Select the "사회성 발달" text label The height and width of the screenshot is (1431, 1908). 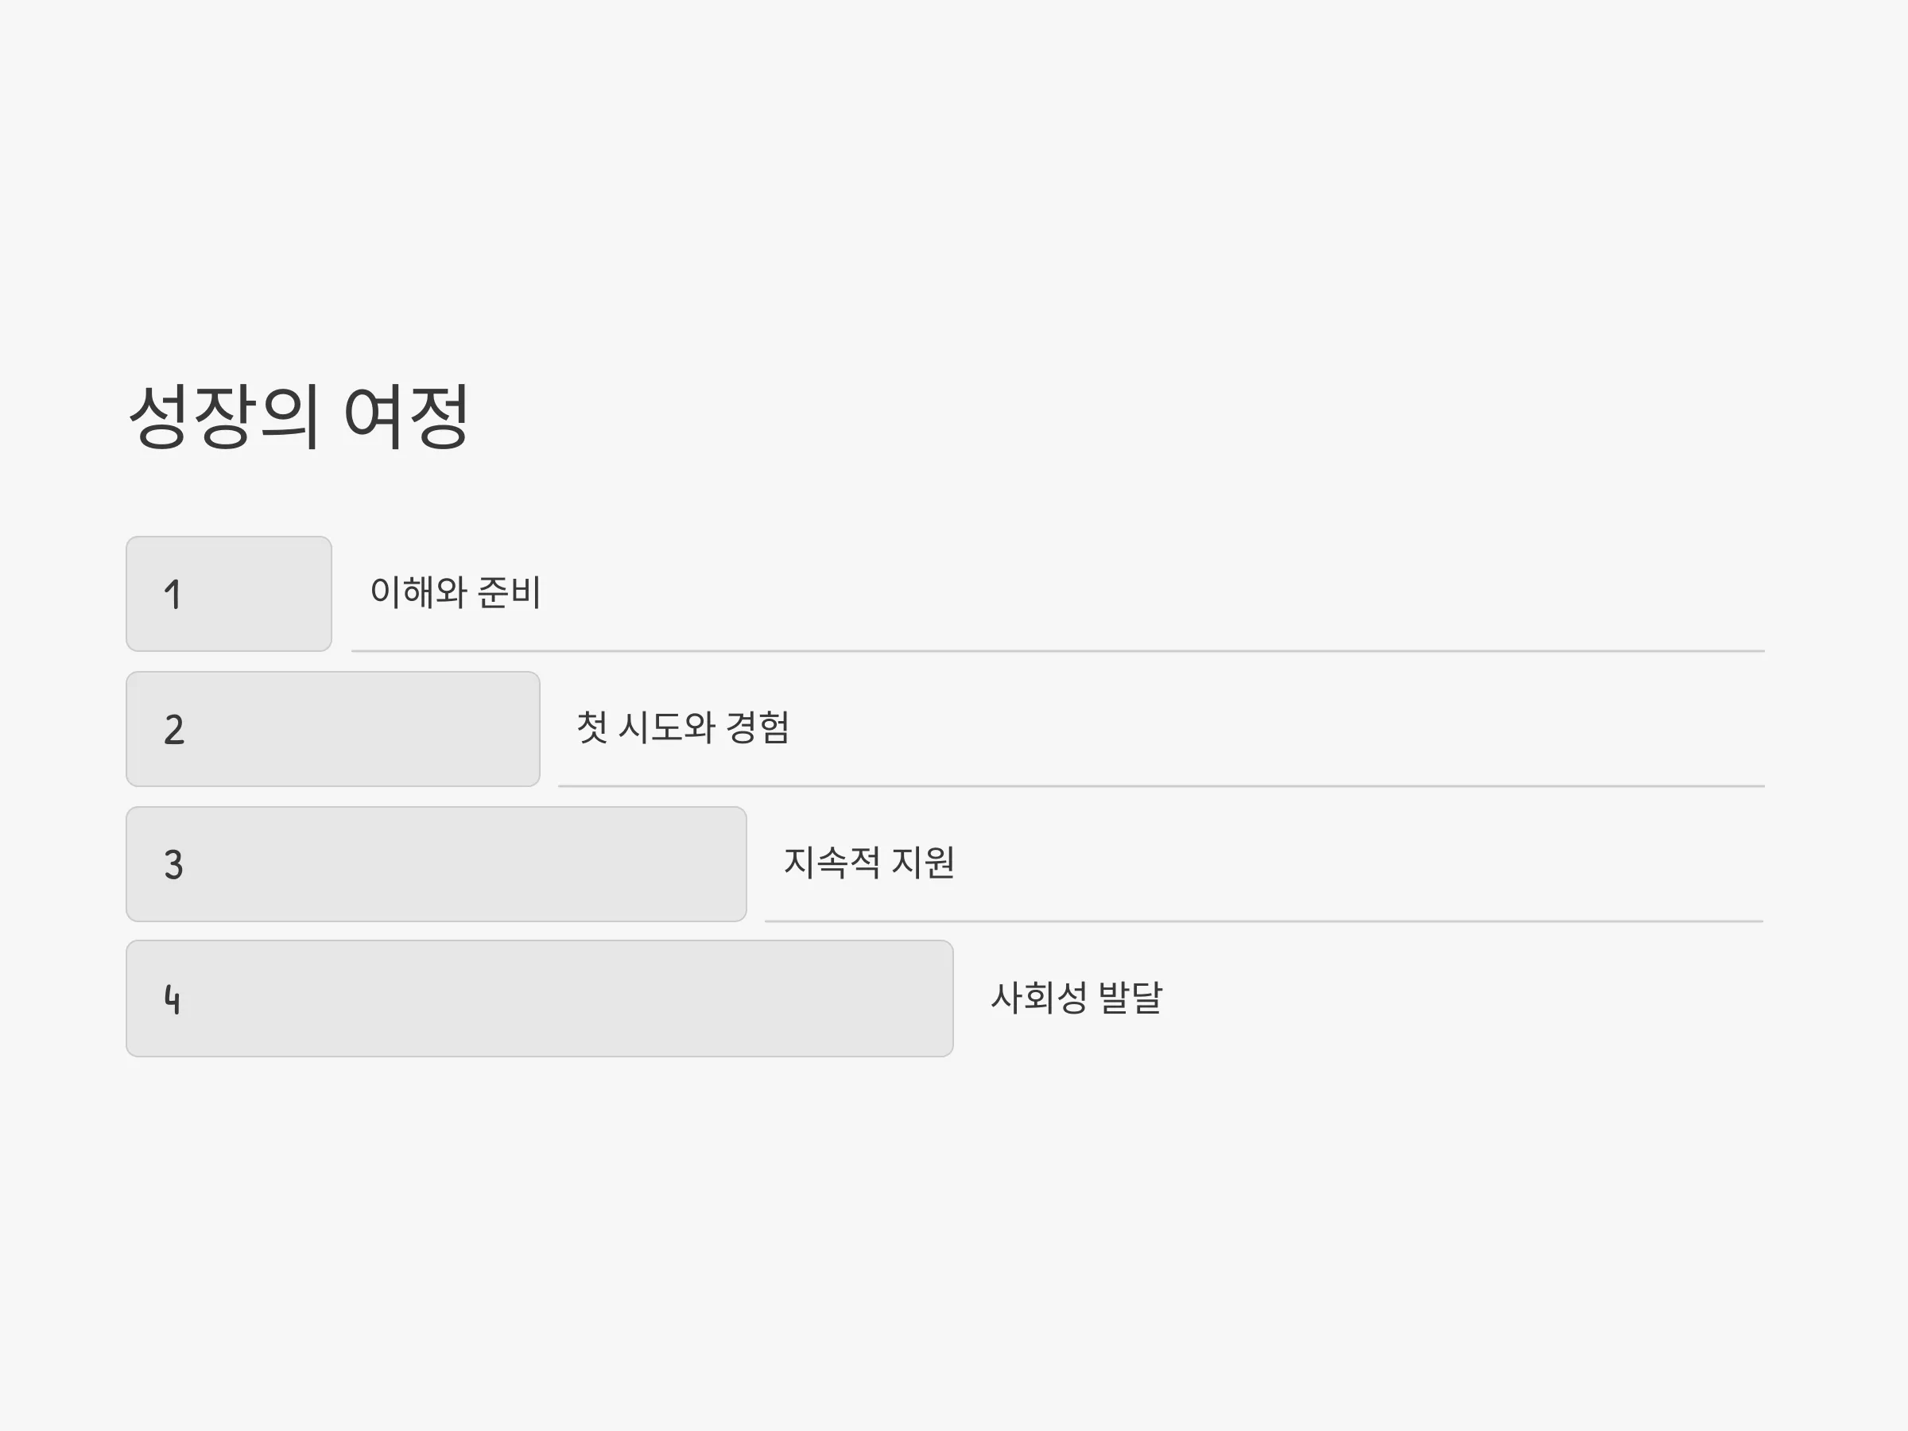(1076, 998)
